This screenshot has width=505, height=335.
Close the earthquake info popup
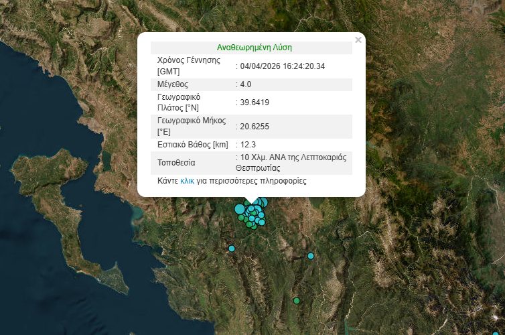tap(358, 40)
